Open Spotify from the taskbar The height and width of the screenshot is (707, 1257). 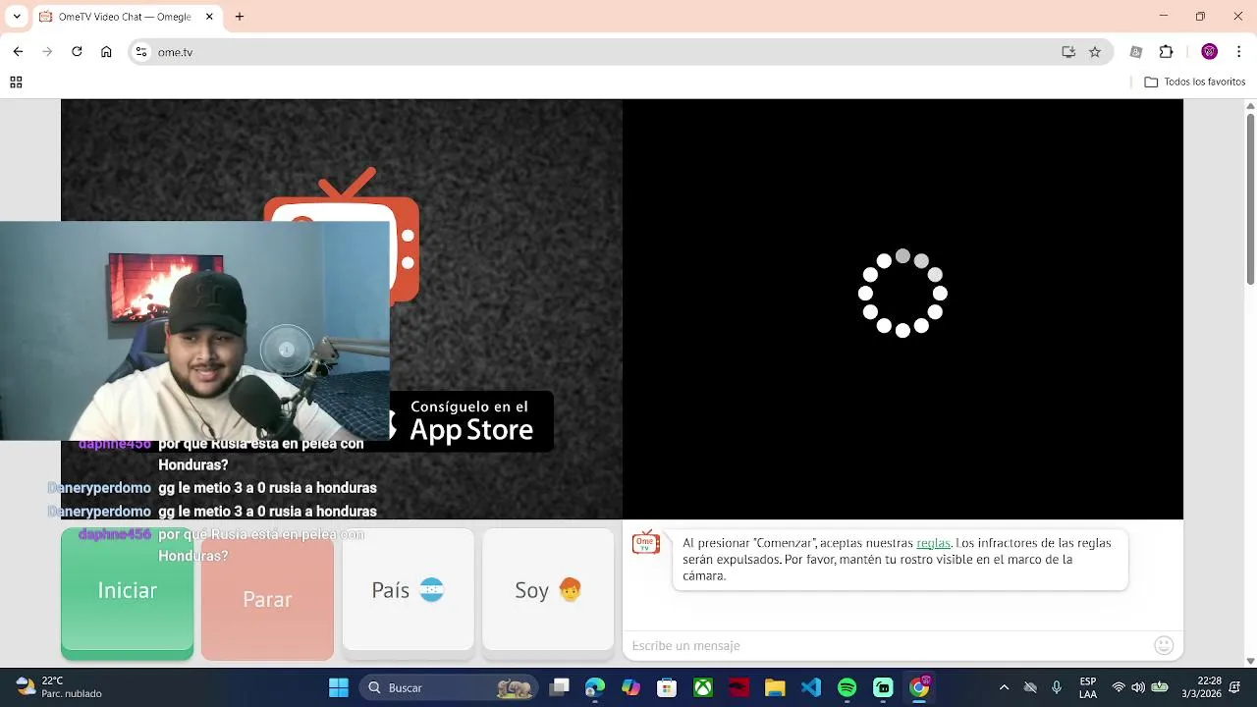coord(847,687)
